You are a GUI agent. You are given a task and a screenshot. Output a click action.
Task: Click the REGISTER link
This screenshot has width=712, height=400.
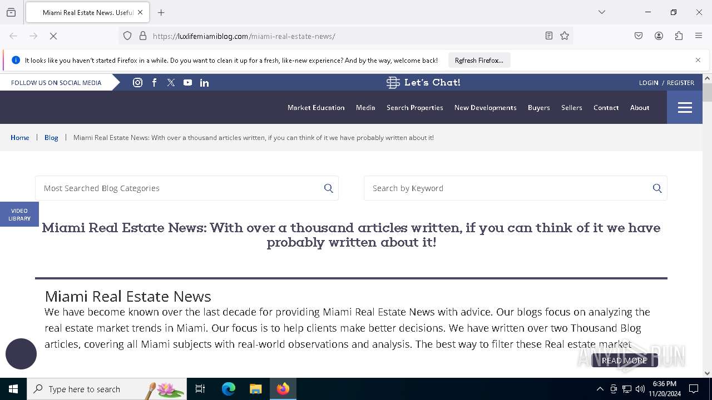pyautogui.click(x=680, y=83)
